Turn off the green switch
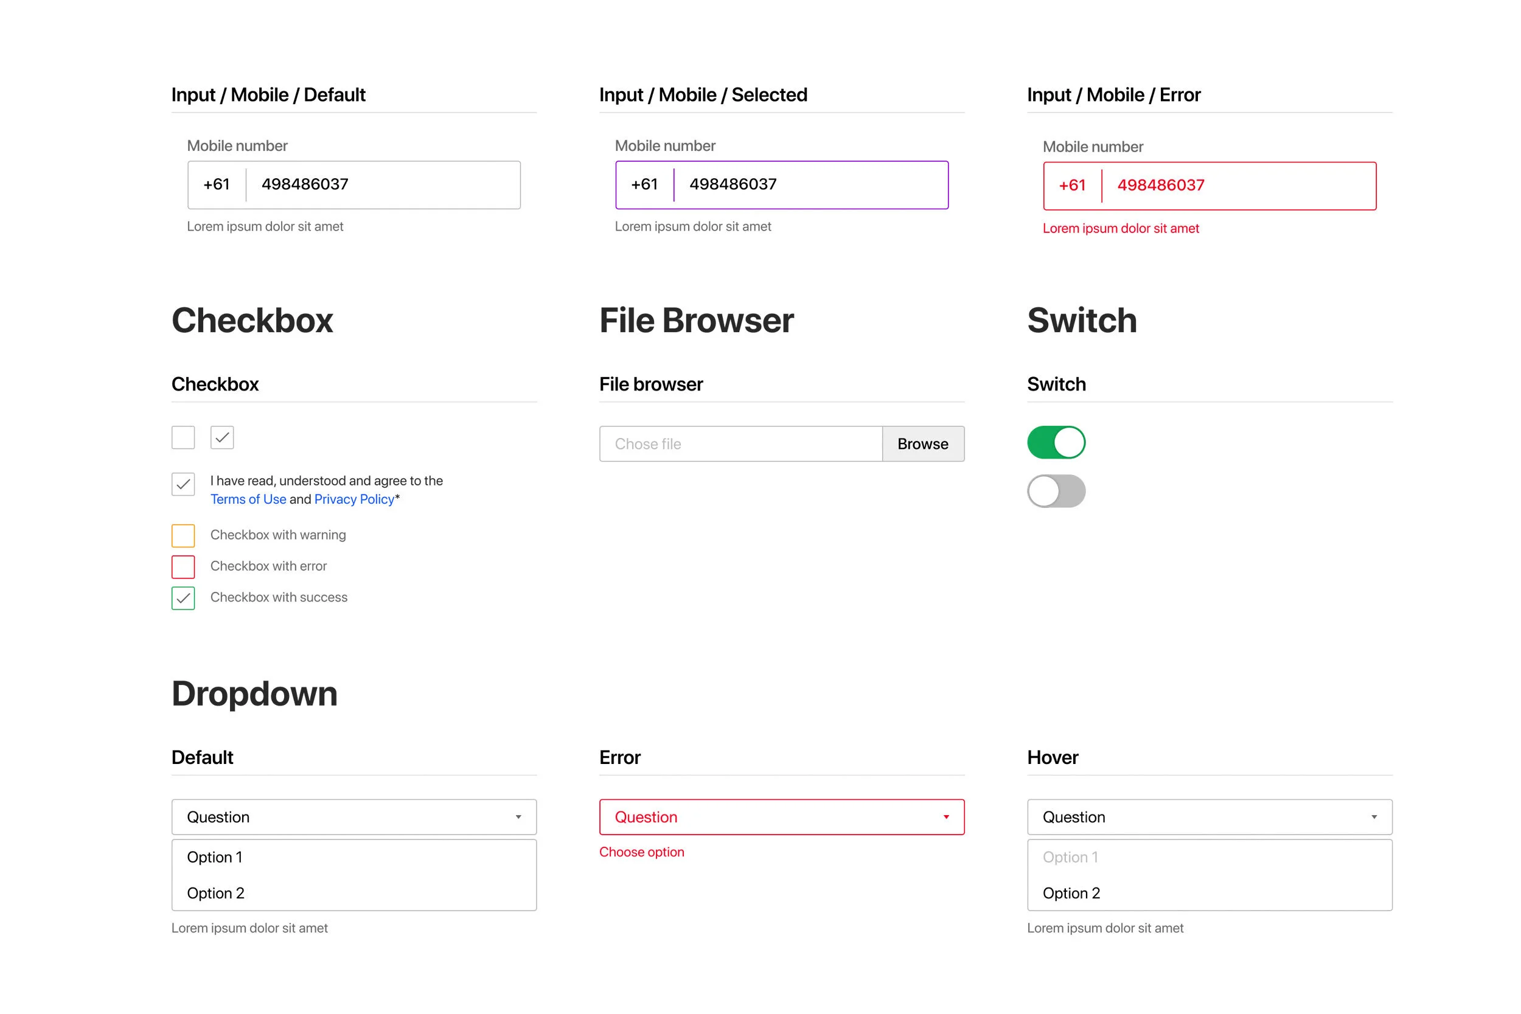1521x1014 pixels. 1056,442
